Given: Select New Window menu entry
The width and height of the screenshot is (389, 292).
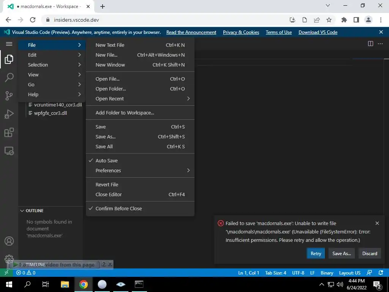Looking at the screenshot, I should (x=140, y=65).
